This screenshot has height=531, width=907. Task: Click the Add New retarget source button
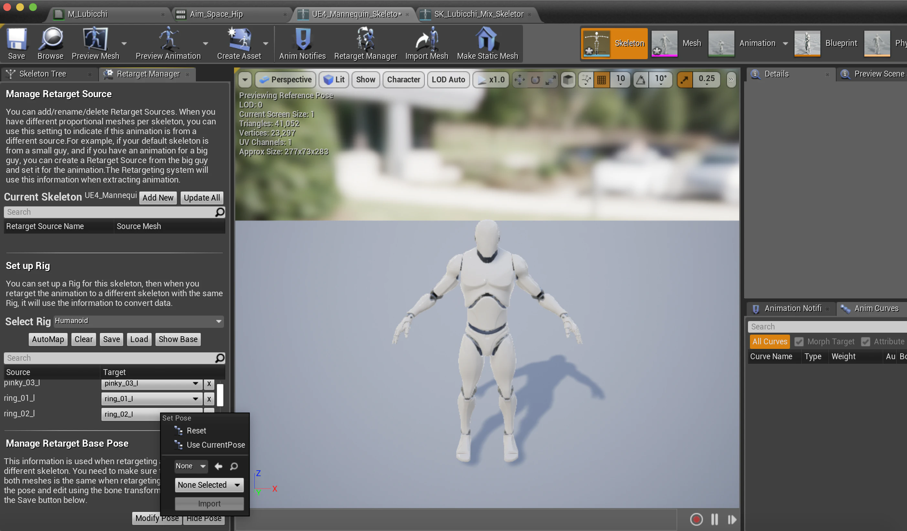point(158,197)
